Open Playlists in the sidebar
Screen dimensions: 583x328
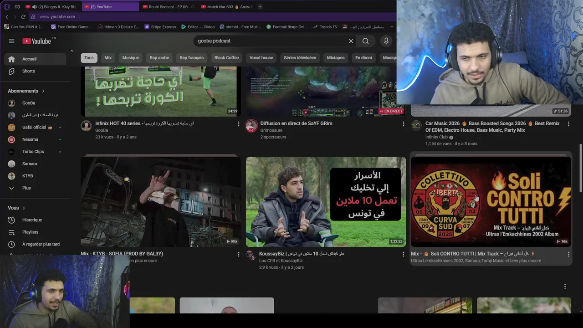pyautogui.click(x=35, y=232)
